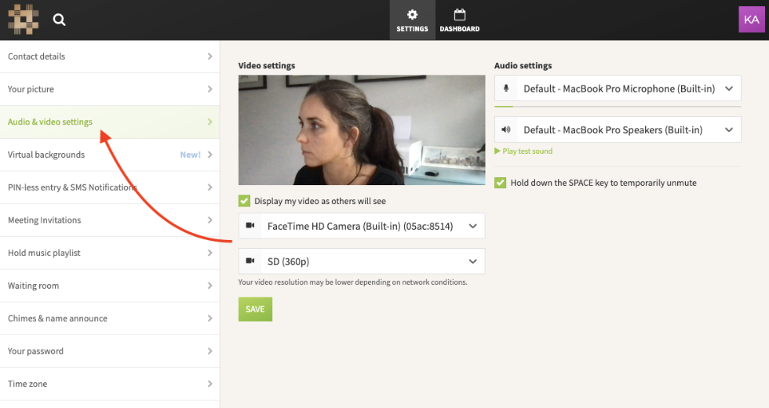
Task: Open search with the magnifier icon
Action: pyautogui.click(x=60, y=20)
